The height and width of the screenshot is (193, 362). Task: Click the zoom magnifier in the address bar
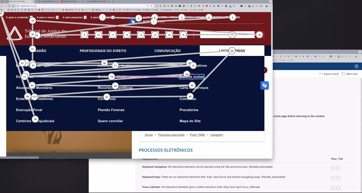coord(148,6)
